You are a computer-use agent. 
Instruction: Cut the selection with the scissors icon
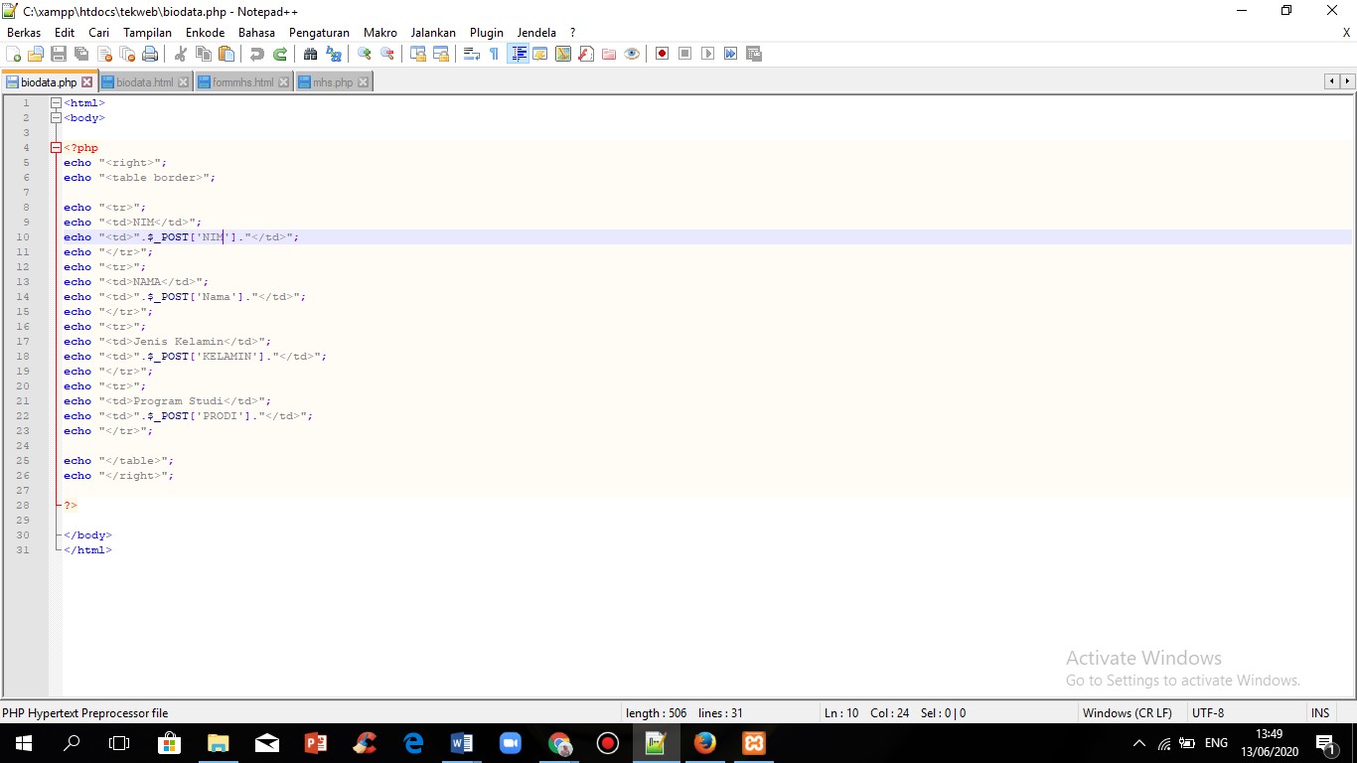pos(181,54)
